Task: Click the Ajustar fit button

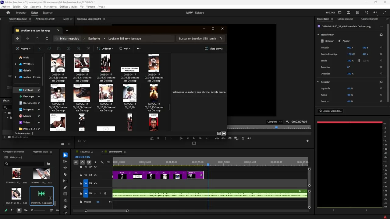Action: click(x=344, y=41)
